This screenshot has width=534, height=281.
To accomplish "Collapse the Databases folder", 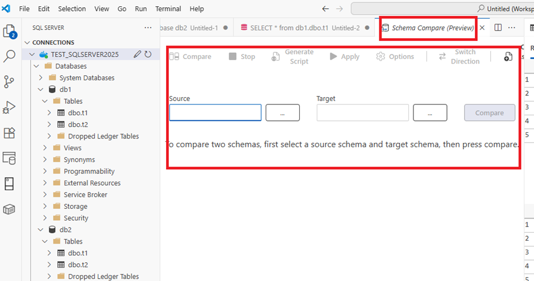I will [36, 66].
